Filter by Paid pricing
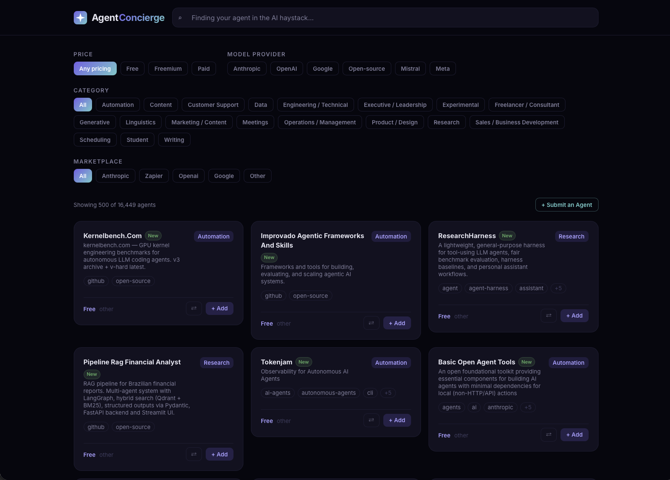Image resolution: width=670 pixels, height=480 pixels. tap(204, 68)
